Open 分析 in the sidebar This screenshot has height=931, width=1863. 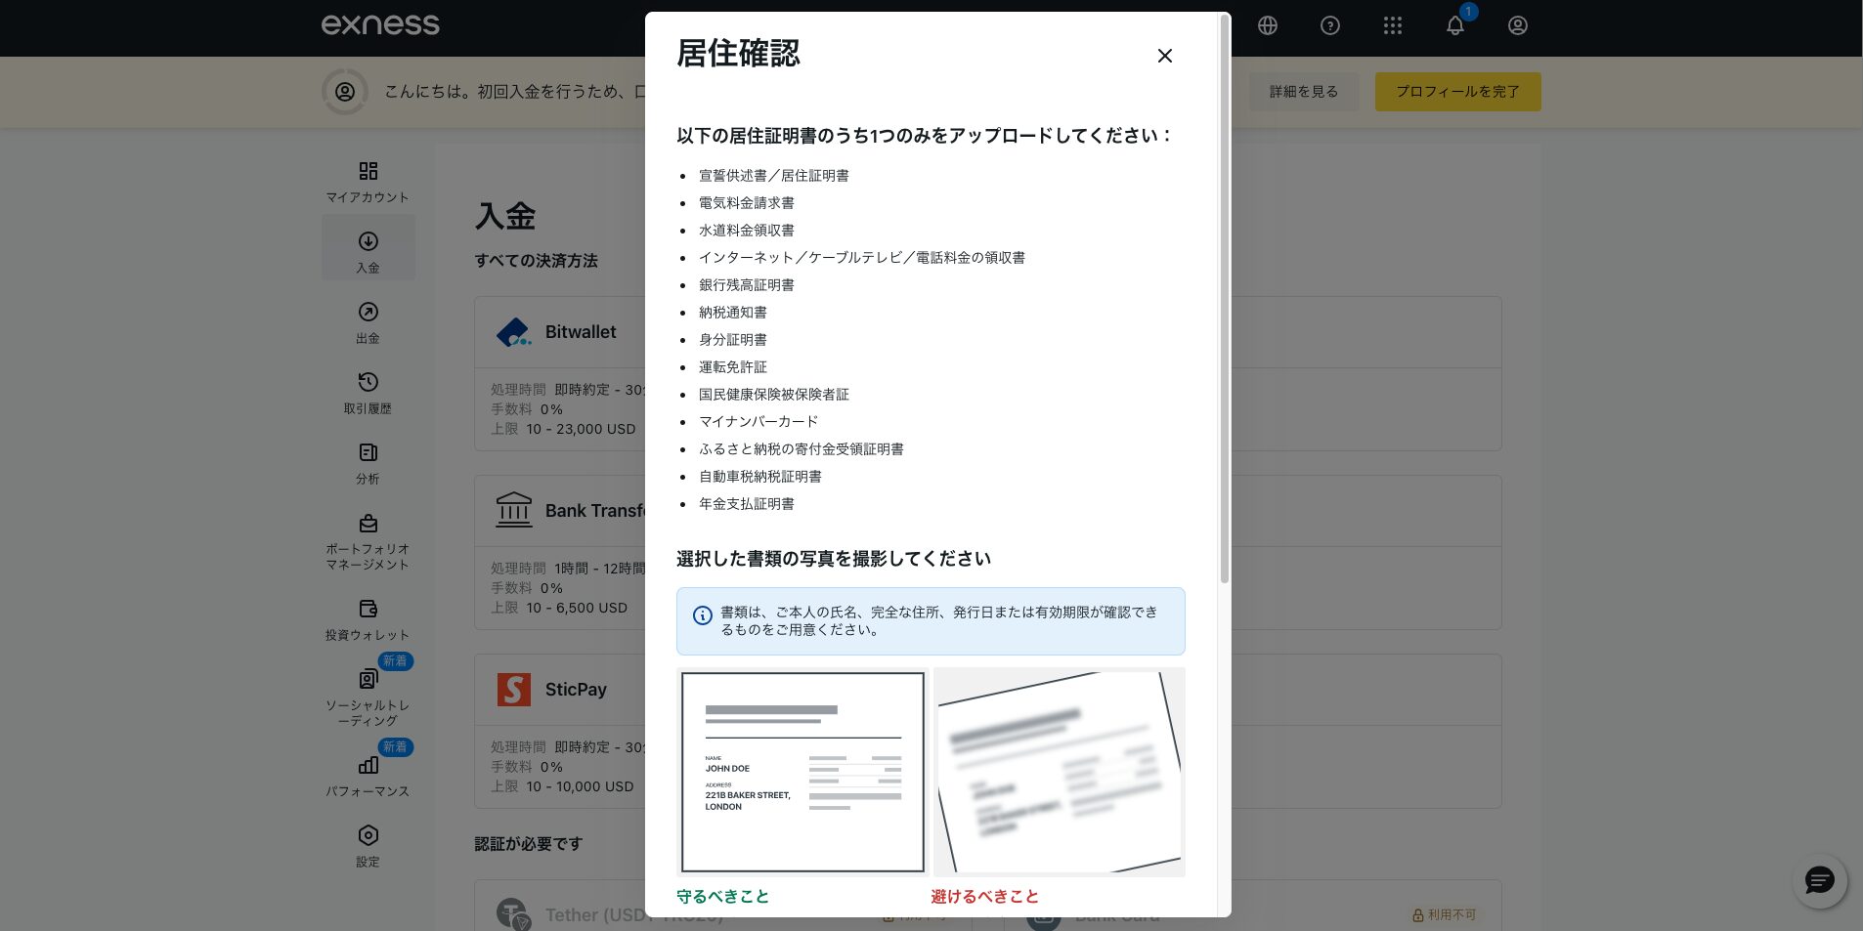(x=368, y=462)
